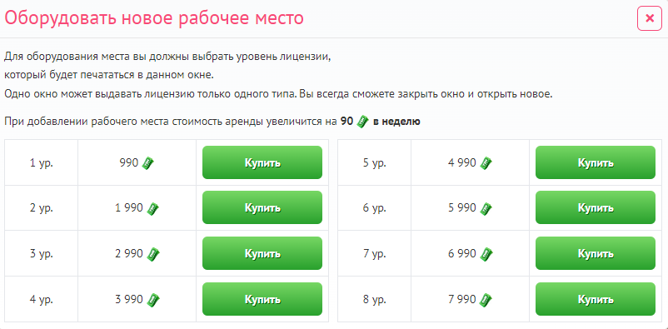The height and width of the screenshot is (329, 668).
Task: Click the cash icon beside 7 990
Action: tap(486, 300)
